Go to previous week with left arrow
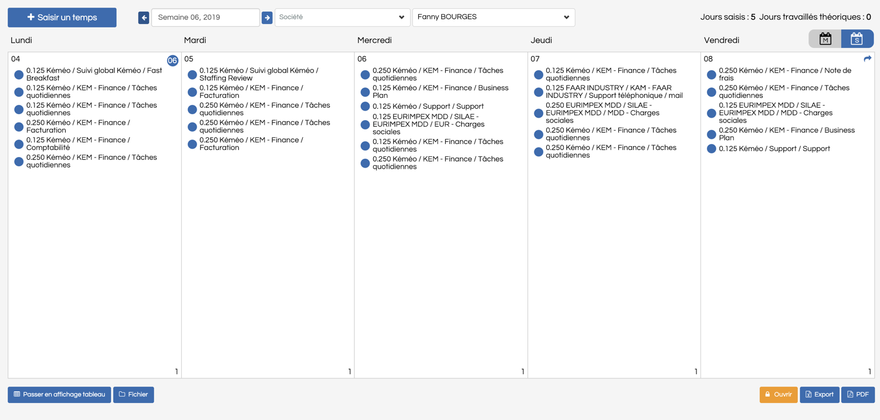Image resolution: width=880 pixels, height=420 pixels. [144, 18]
